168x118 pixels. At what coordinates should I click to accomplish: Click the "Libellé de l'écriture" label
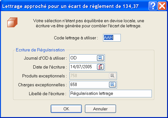pyautogui.click(x=48, y=94)
